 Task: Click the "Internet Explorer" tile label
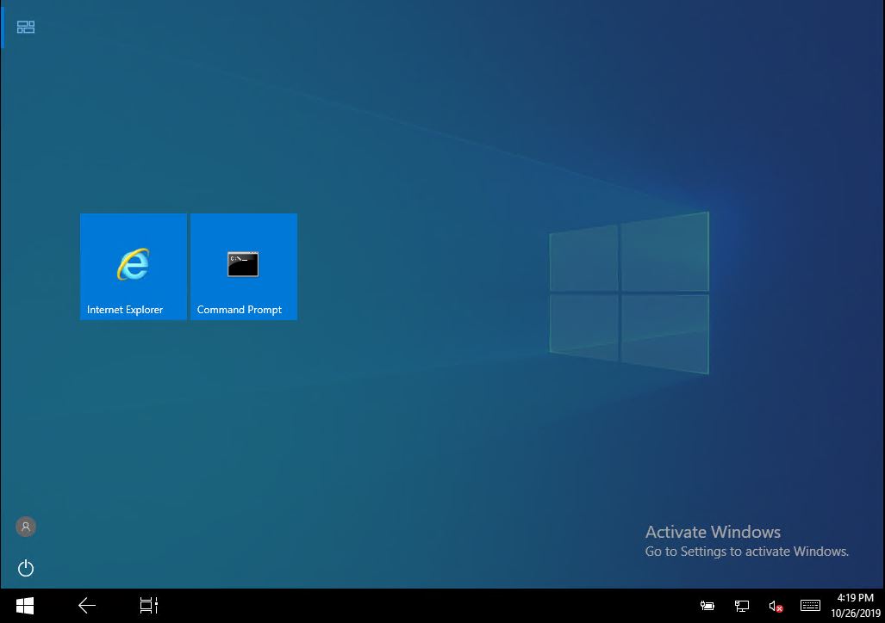click(125, 310)
